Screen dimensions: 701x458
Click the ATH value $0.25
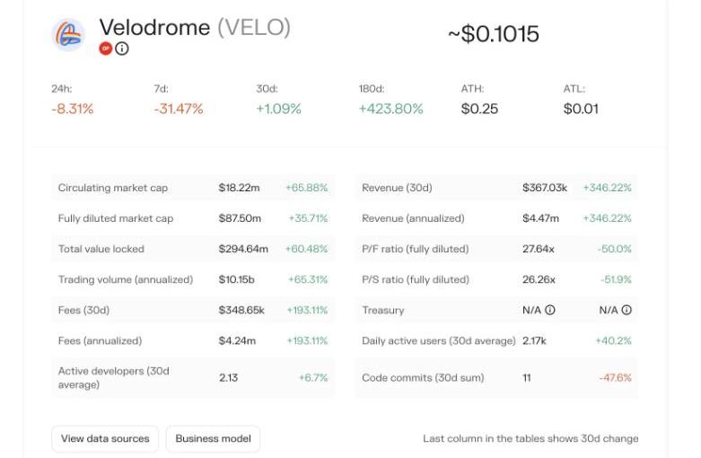[479, 109]
